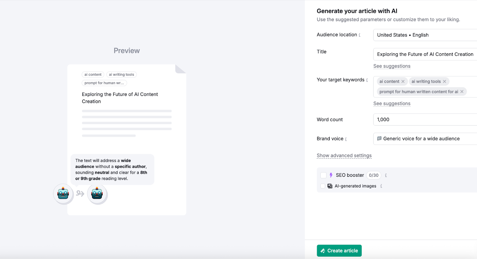Remove 'prompt for human written content' keyword
The height and width of the screenshot is (259, 477).
point(462,92)
